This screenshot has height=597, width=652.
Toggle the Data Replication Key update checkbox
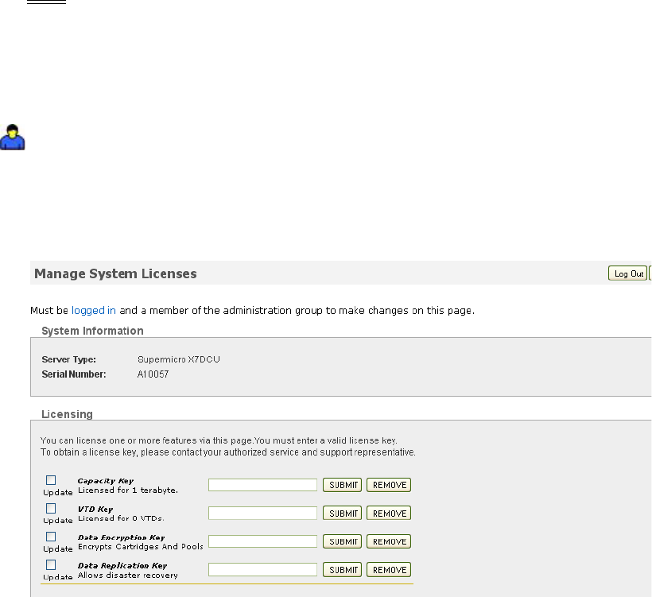click(x=51, y=564)
